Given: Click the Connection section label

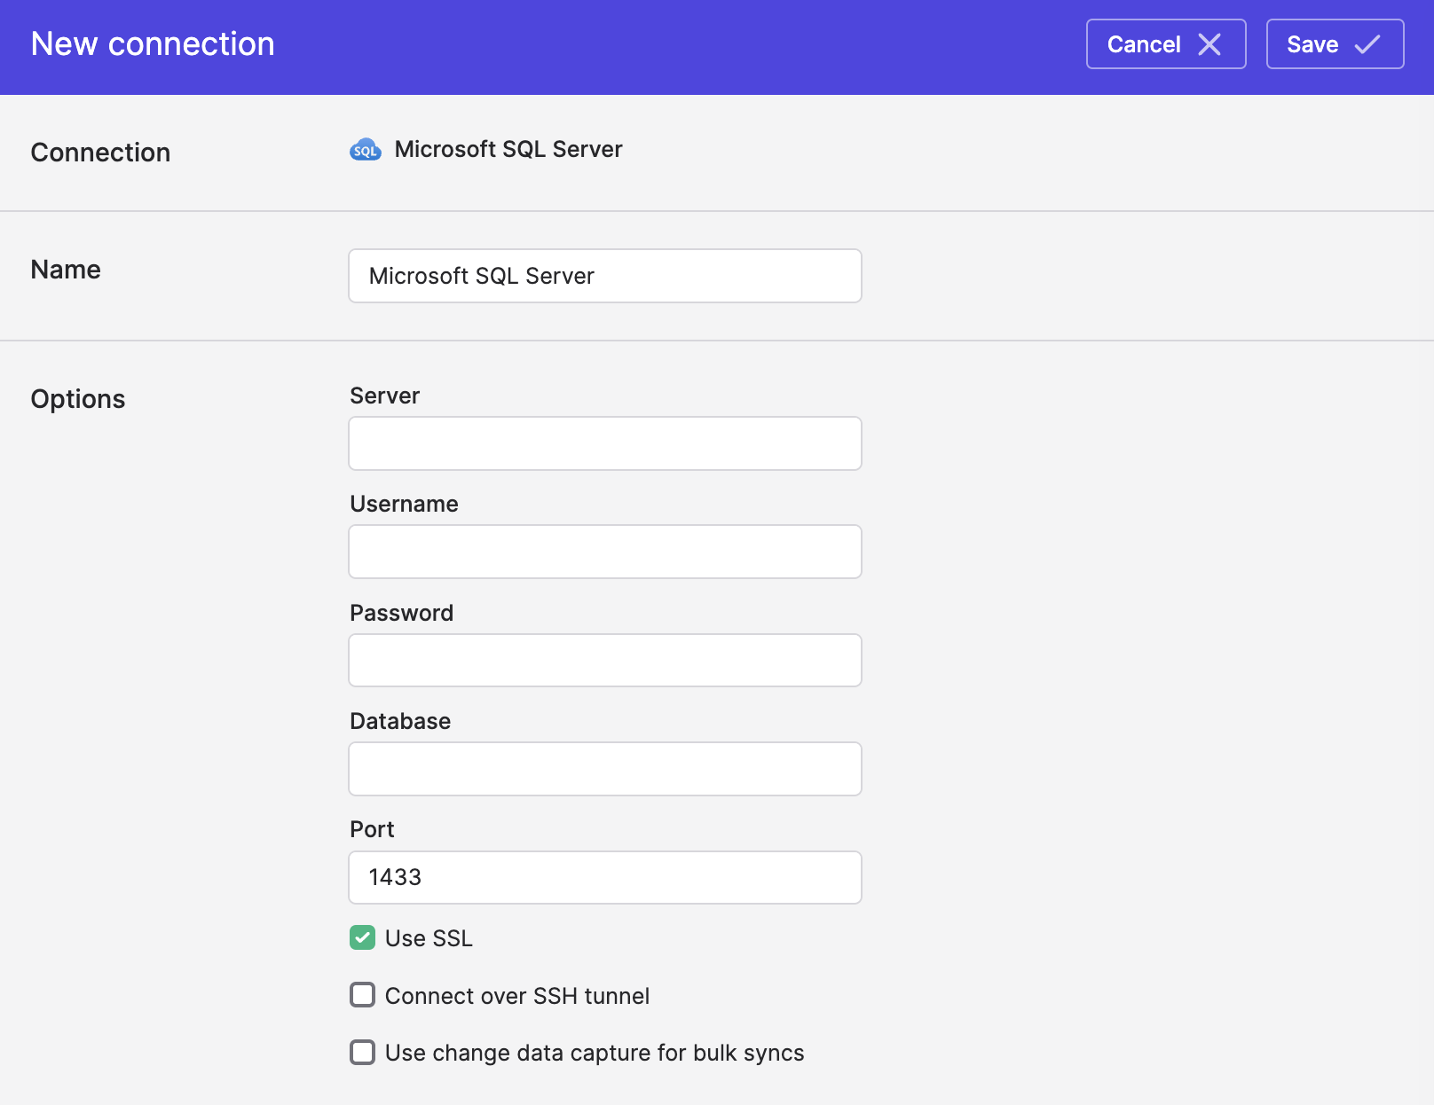Looking at the screenshot, I should [100, 153].
